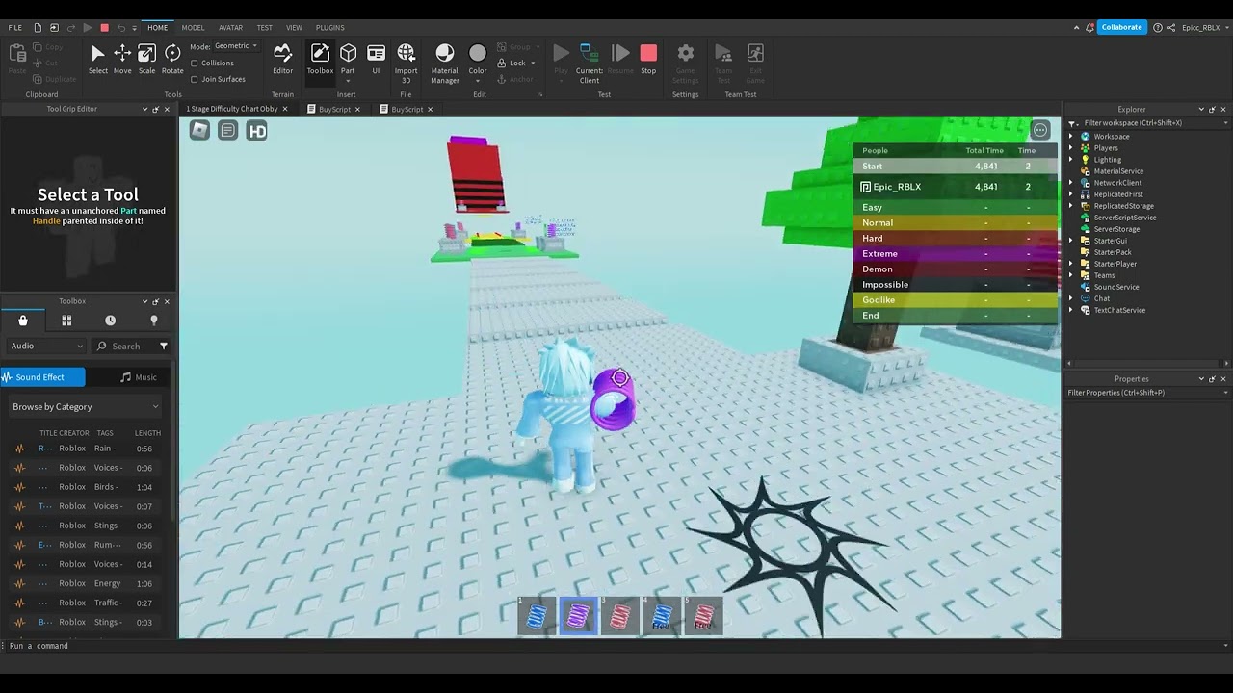Open the Audio category dropdown

pos(46,346)
